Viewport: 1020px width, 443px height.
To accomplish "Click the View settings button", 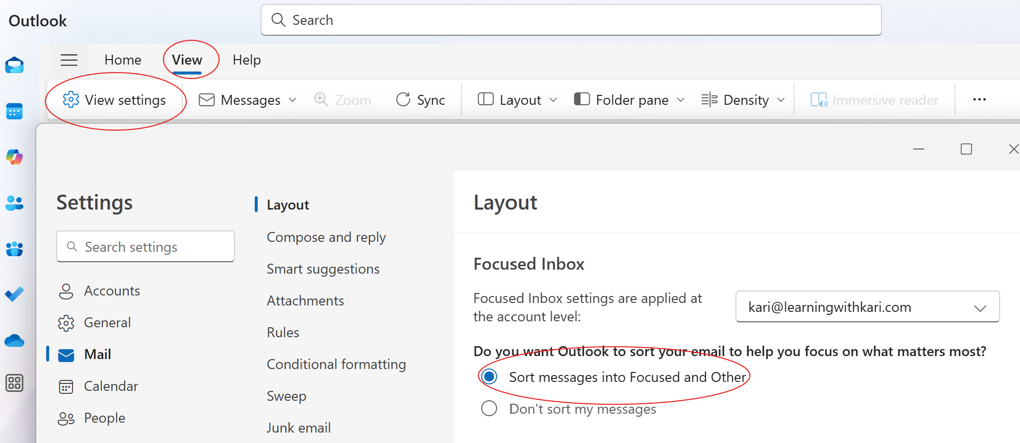I will 115,100.
